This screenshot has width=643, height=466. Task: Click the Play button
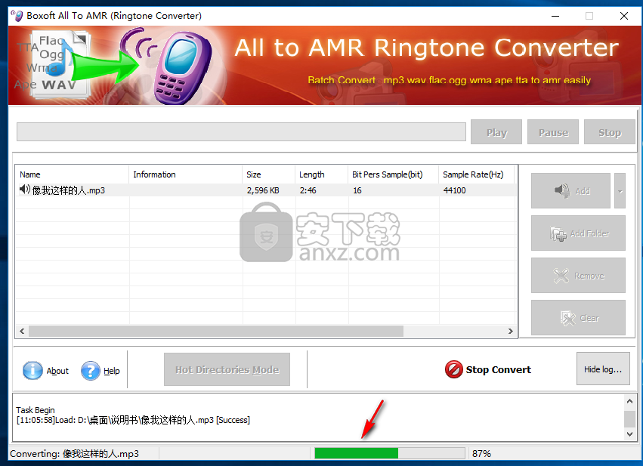496,132
